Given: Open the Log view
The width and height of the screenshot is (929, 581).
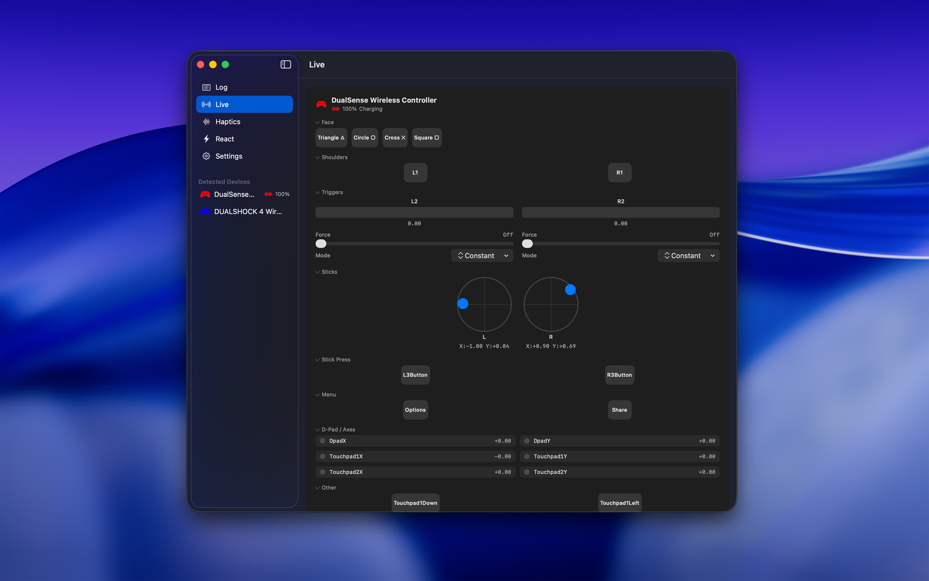Looking at the screenshot, I should click(245, 87).
